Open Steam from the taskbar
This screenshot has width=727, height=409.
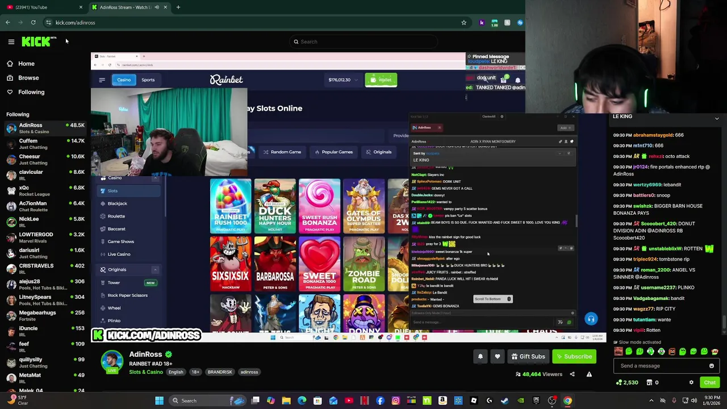[x=504, y=400]
